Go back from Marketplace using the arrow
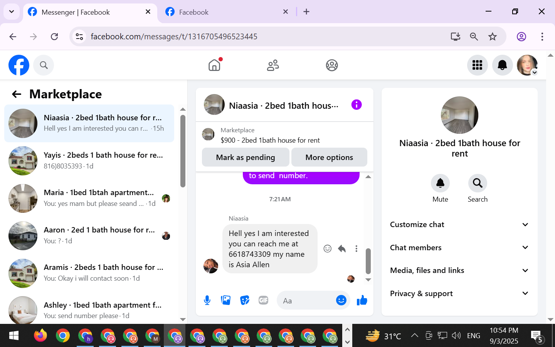The image size is (555, 347). (x=17, y=94)
